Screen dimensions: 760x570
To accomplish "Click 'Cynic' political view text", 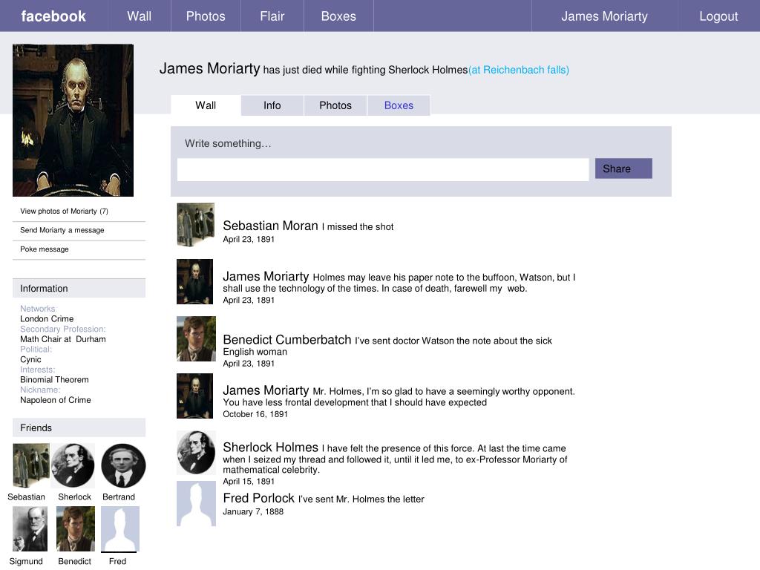I will (30, 360).
